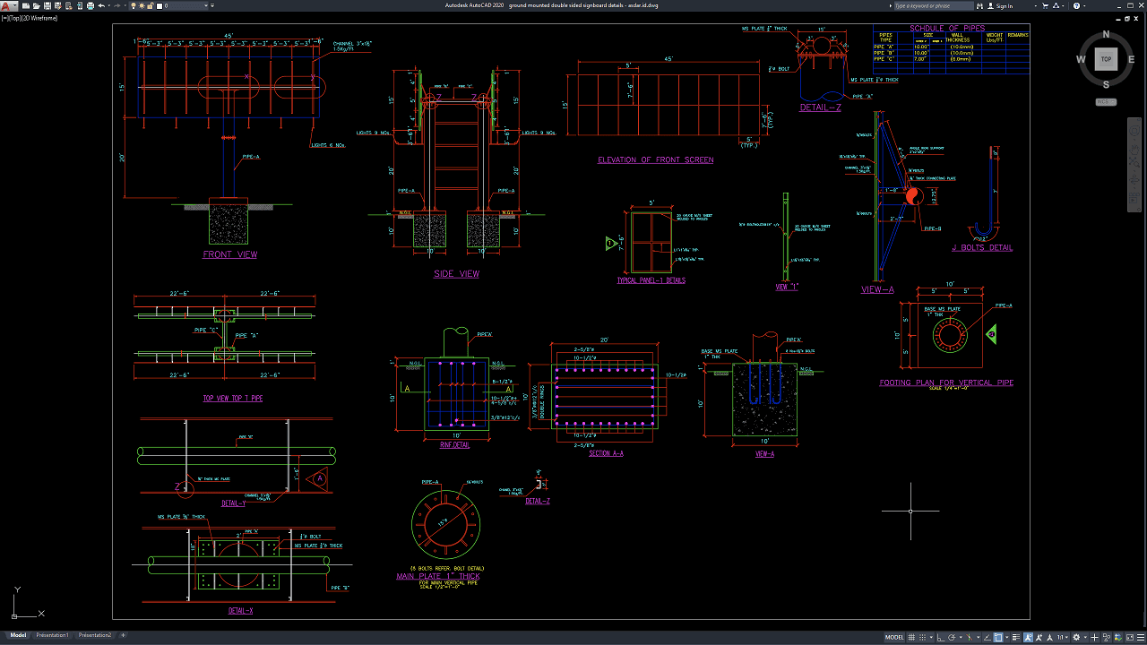Click the W compass direction on ViewCube

click(x=1082, y=60)
